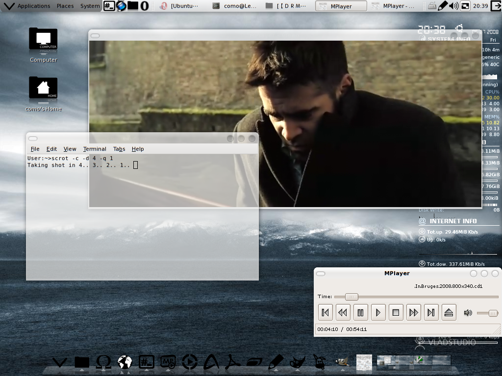Rewind the video in MPlayer
This screenshot has width=502, height=376.
coord(343,312)
